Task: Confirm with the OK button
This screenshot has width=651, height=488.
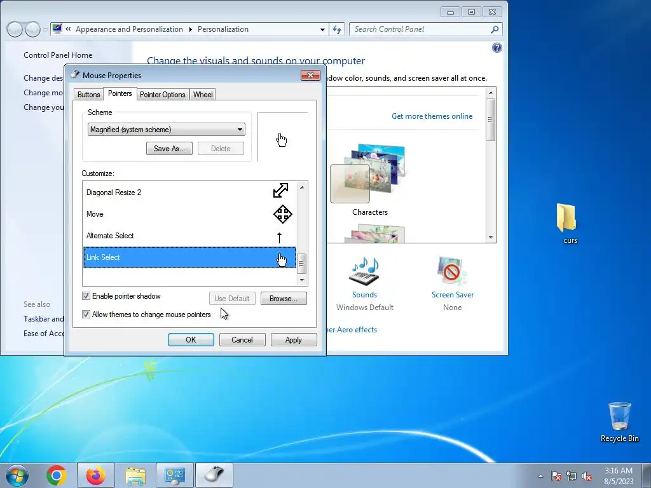Action: [x=191, y=340]
